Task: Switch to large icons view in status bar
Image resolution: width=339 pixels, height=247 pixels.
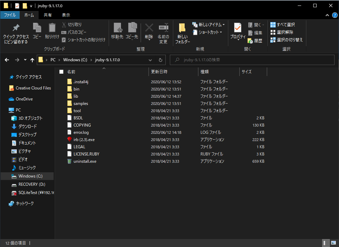Action: pos(333,243)
